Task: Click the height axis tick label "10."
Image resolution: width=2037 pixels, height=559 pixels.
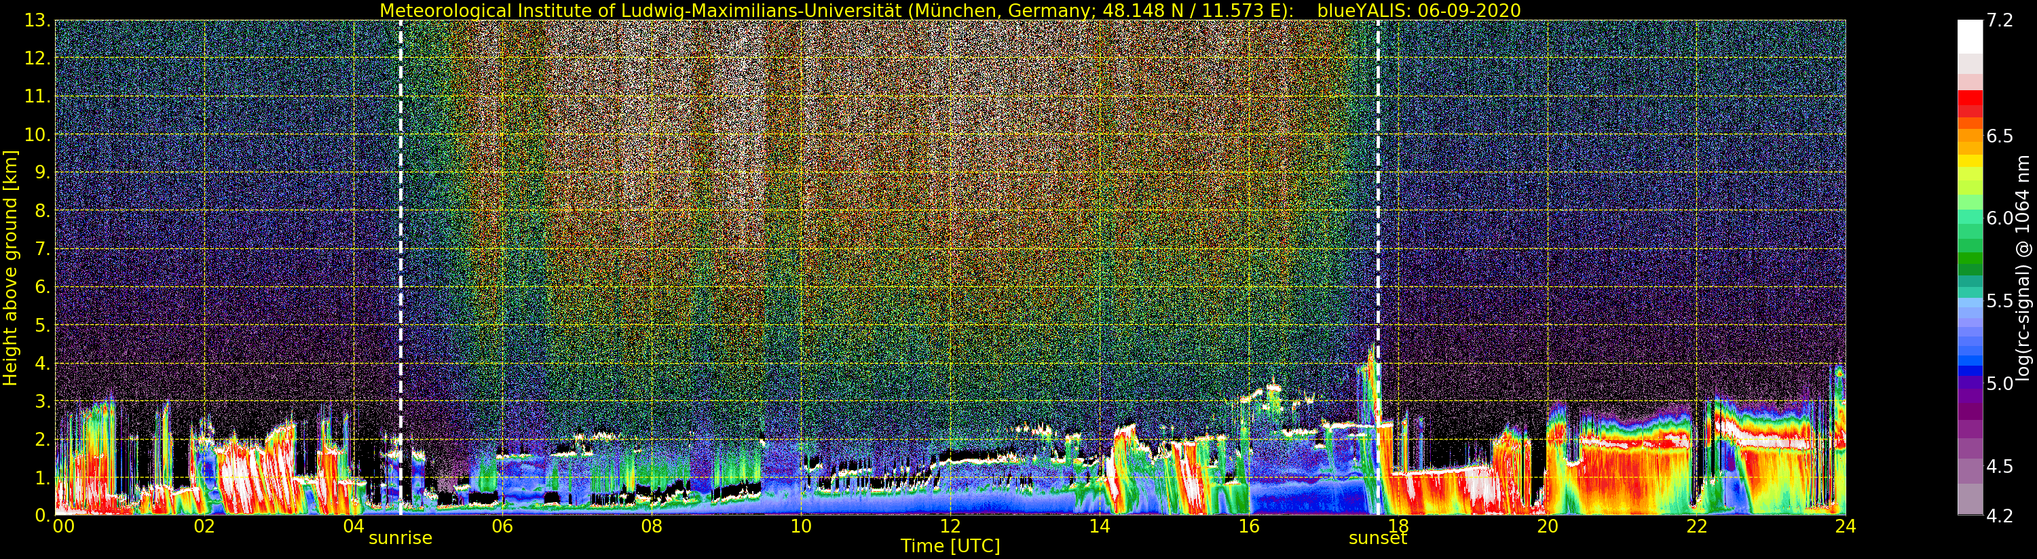Action: pos(38,134)
